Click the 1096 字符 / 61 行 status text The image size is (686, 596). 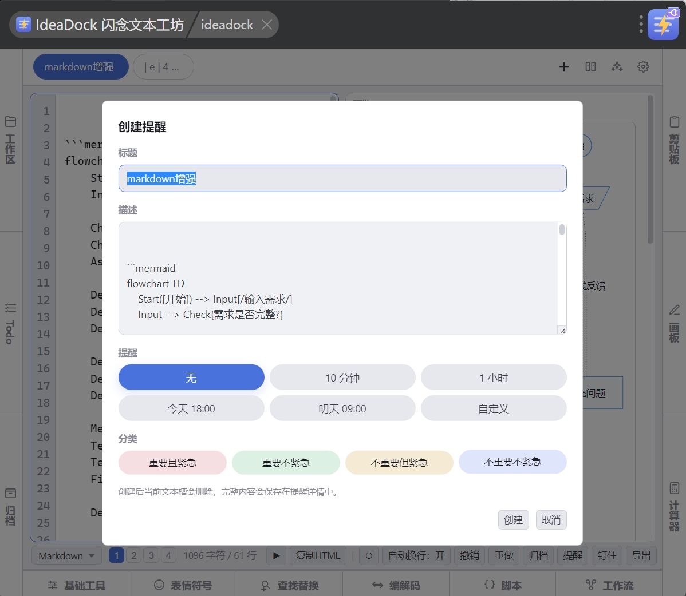coord(220,555)
